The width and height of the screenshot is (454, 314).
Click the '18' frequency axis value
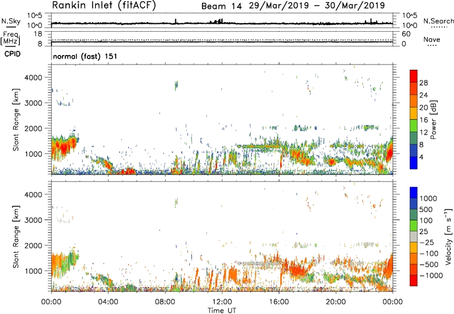[37, 33]
